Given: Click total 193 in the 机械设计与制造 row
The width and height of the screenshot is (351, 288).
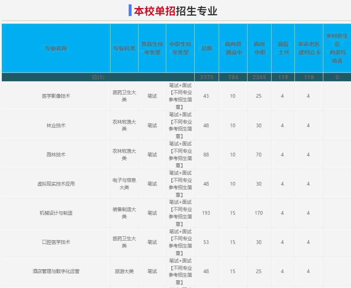Looking at the screenshot, I should pyautogui.click(x=206, y=213).
